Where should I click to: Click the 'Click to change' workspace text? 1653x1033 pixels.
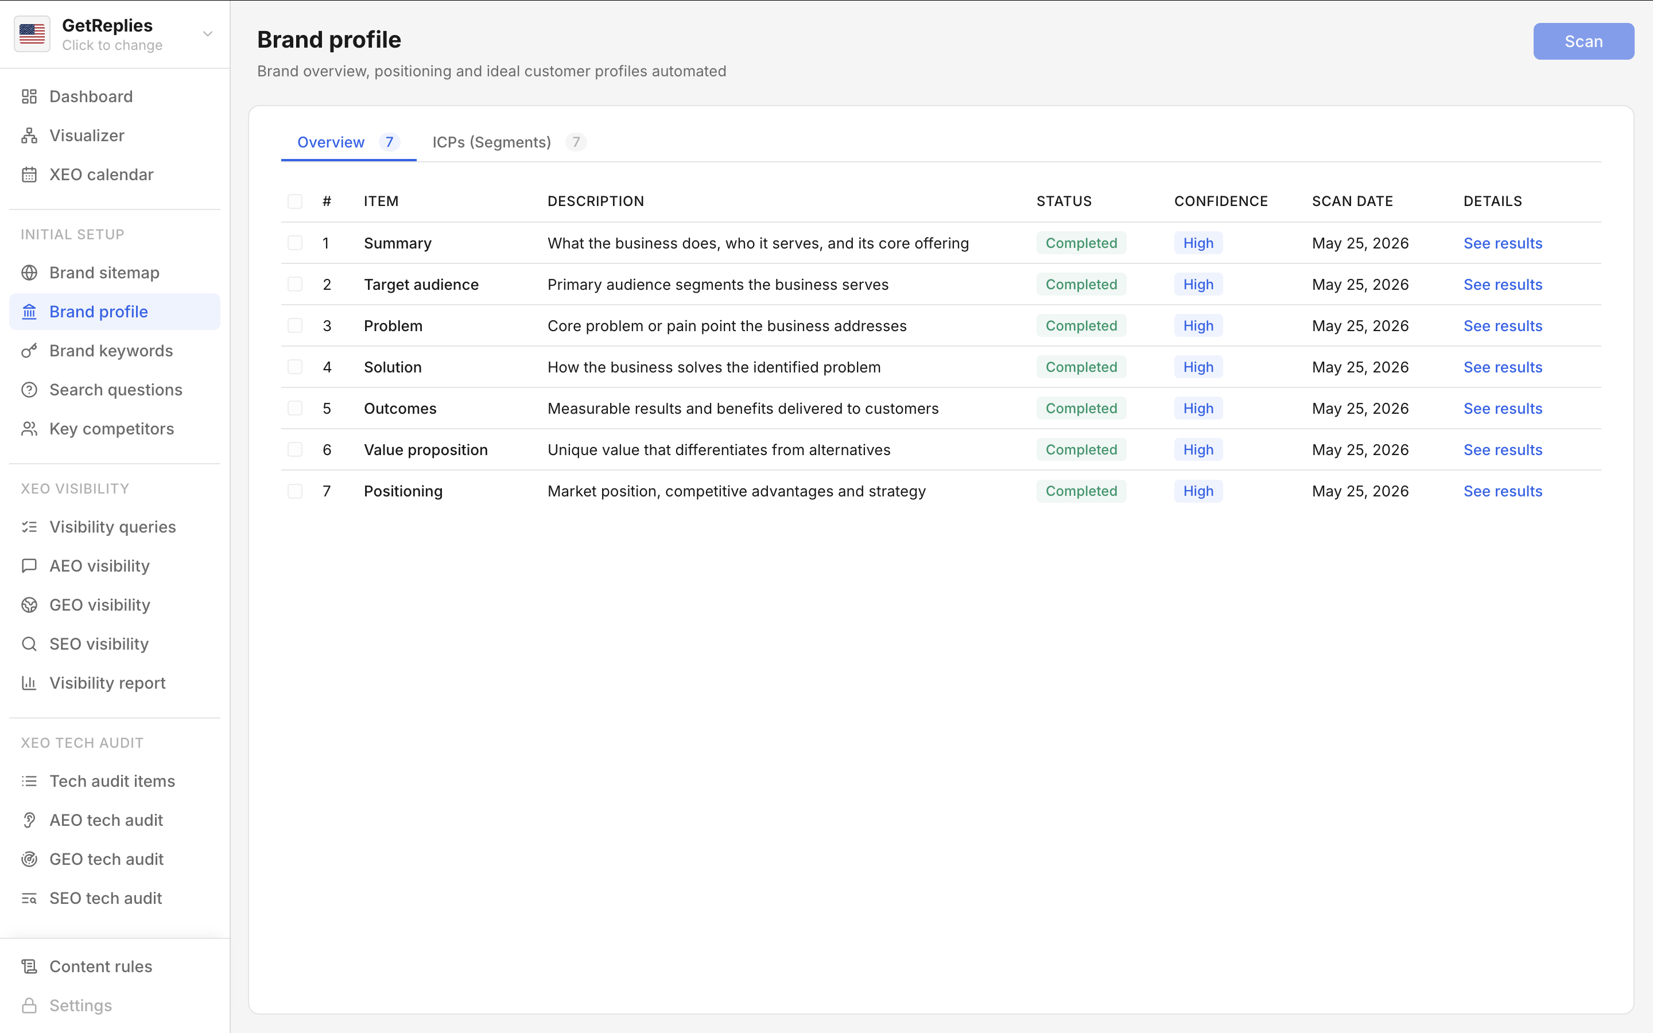[112, 45]
